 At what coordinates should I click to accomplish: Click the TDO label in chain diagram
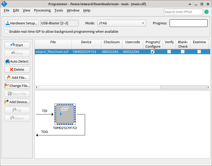pyautogui.click(x=44, y=132)
